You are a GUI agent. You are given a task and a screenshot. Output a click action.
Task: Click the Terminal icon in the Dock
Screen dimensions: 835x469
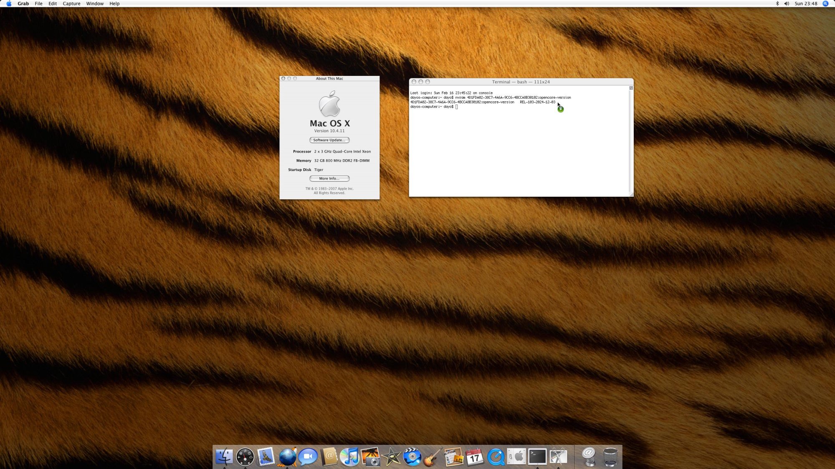coord(537,456)
